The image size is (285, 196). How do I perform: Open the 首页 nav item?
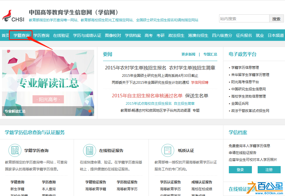point(5,35)
